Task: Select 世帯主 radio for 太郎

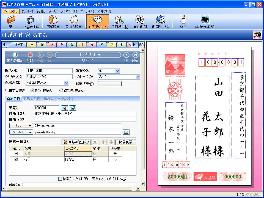Action: click(x=115, y=153)
